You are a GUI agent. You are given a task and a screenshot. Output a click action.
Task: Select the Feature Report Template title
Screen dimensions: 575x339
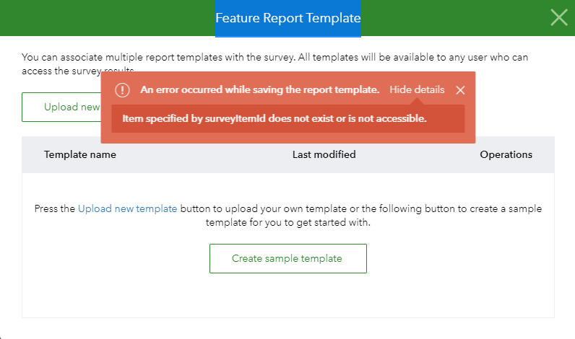[x=288, y=18]
